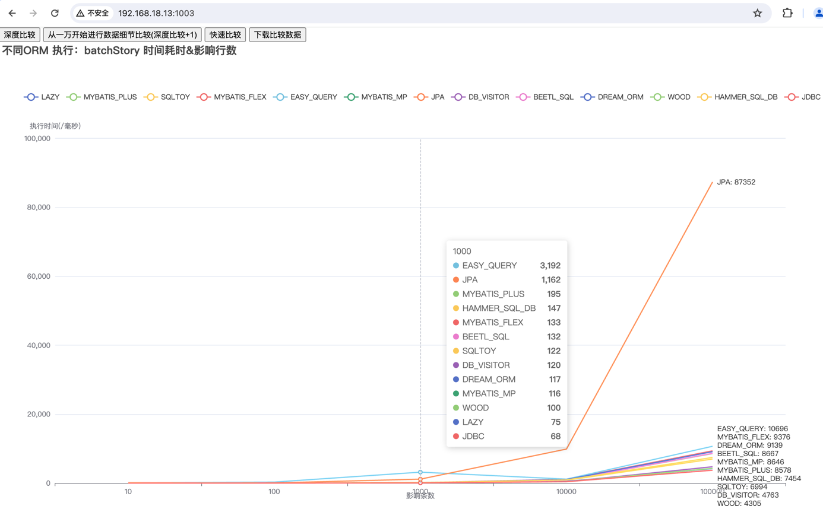The image size is (823, 506).
Task: Click the 快速比较 button
Action: (226, 35)
